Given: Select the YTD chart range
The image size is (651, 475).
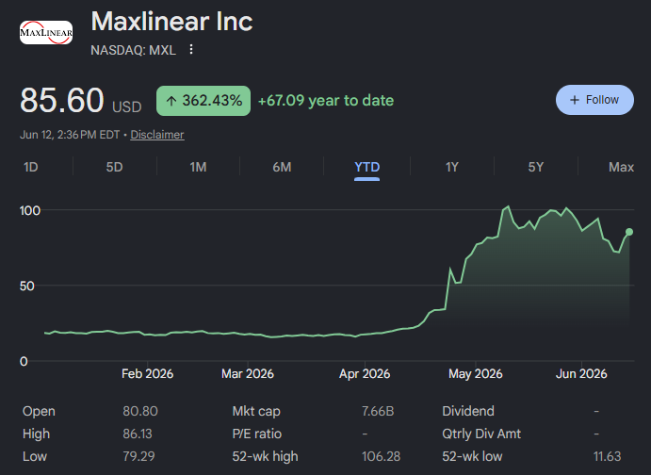Looking at the screenshot, I should coord(367,167).
